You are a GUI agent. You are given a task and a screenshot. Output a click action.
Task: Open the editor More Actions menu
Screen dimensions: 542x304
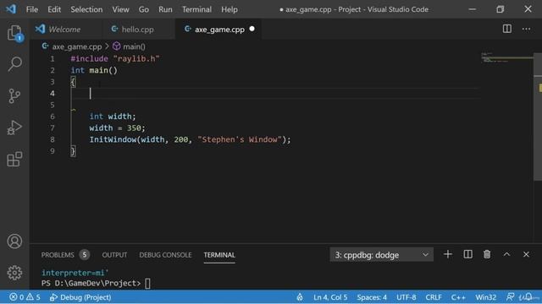point(526,29)
